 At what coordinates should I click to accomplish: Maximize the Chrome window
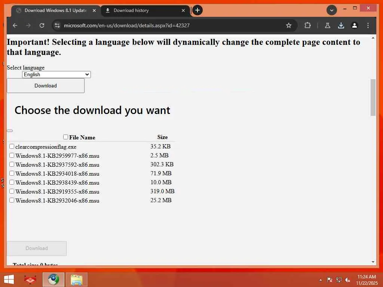[x=355, y=8]
